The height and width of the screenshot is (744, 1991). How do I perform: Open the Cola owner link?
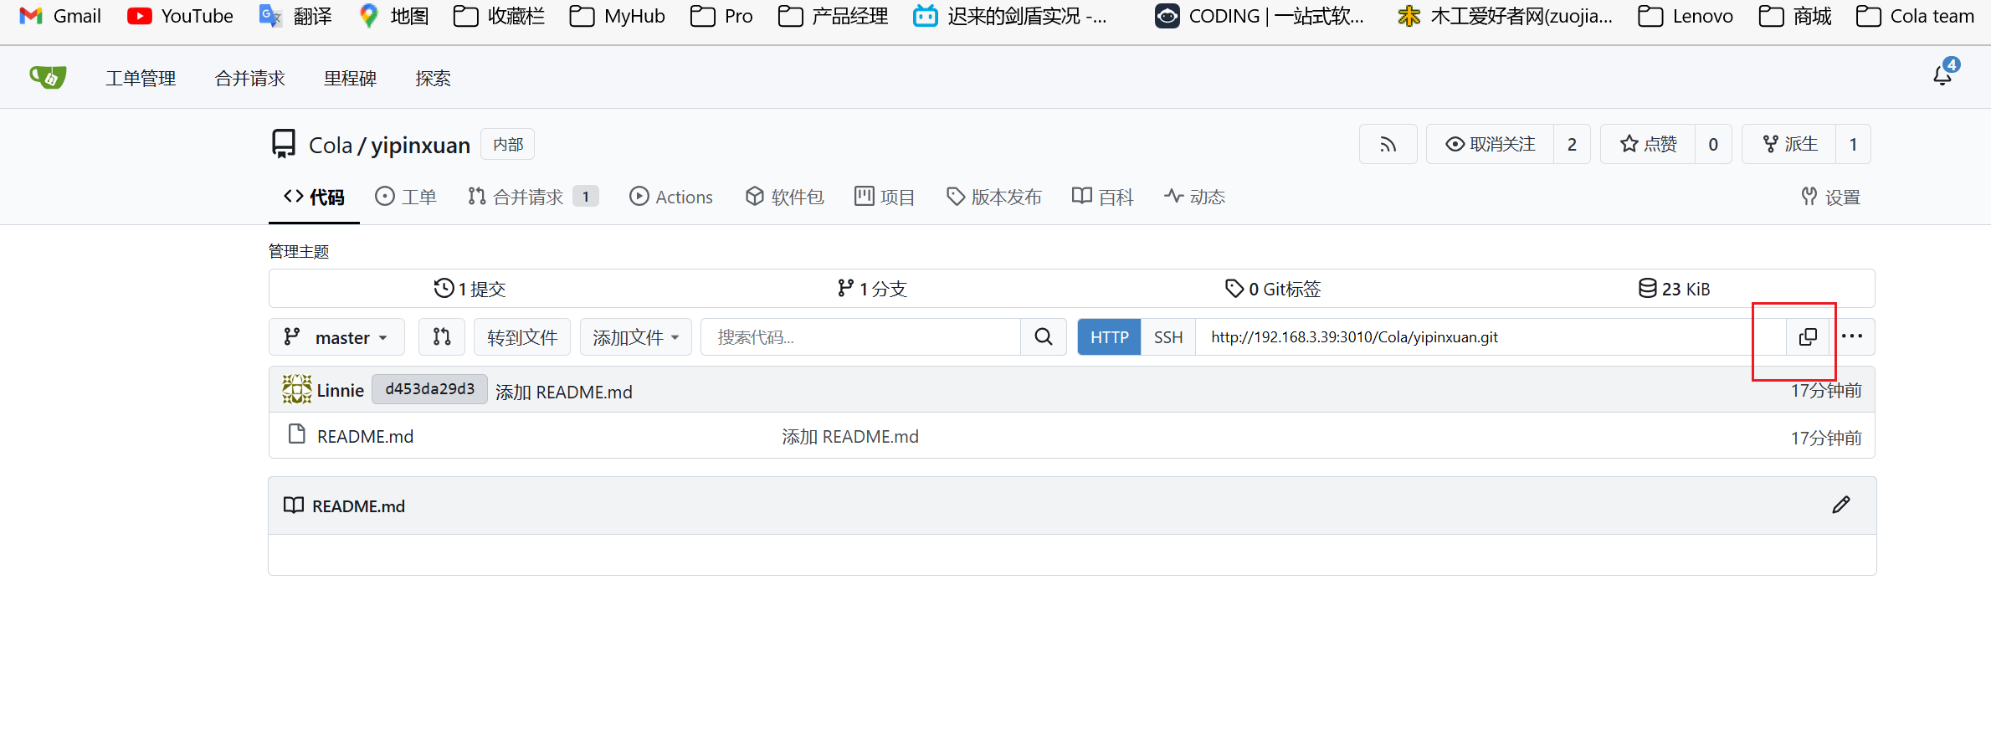point(331,146)
